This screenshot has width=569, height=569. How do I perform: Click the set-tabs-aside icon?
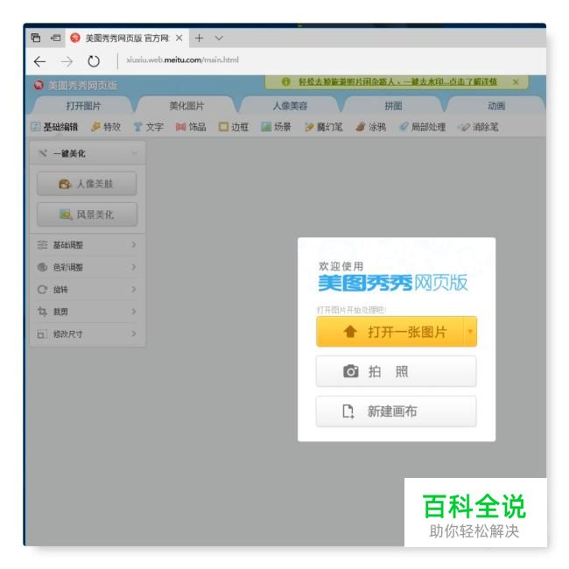55,38
